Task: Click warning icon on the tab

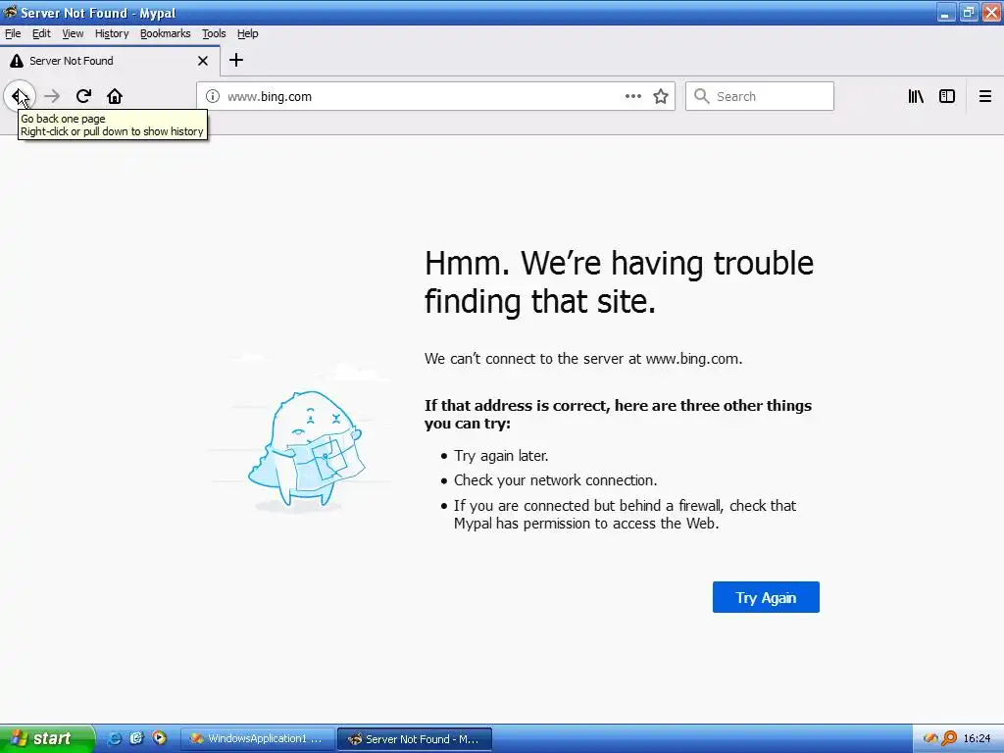Action: 17,61
